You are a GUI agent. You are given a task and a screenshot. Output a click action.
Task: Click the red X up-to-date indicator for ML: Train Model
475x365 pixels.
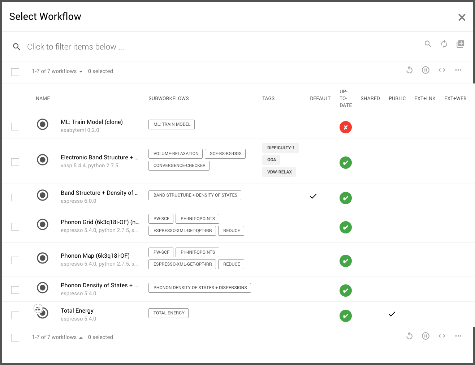(x=345, y=127)
